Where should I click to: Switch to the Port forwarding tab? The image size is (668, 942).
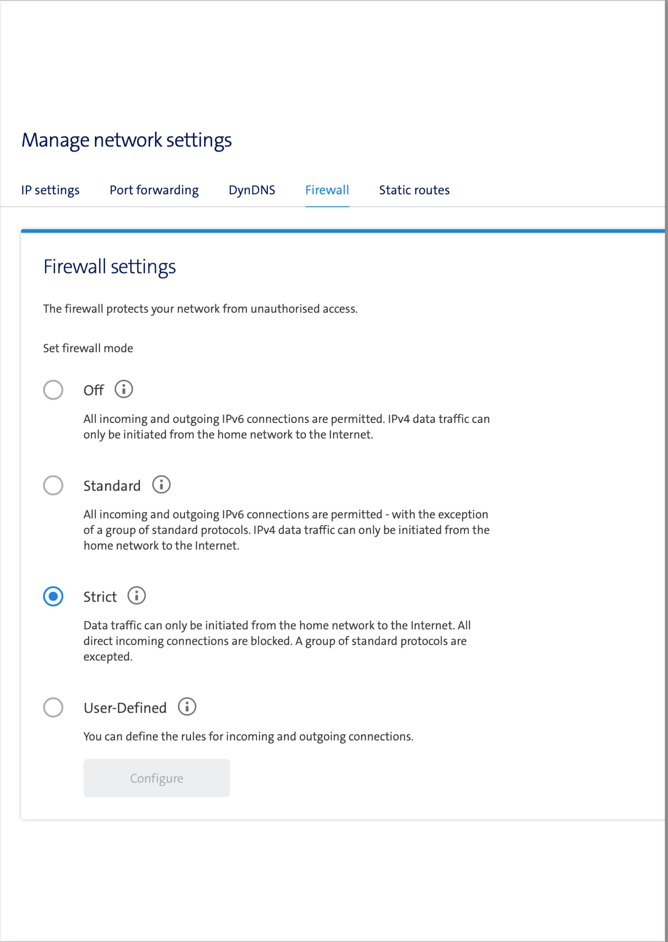(x=154, y=190)
